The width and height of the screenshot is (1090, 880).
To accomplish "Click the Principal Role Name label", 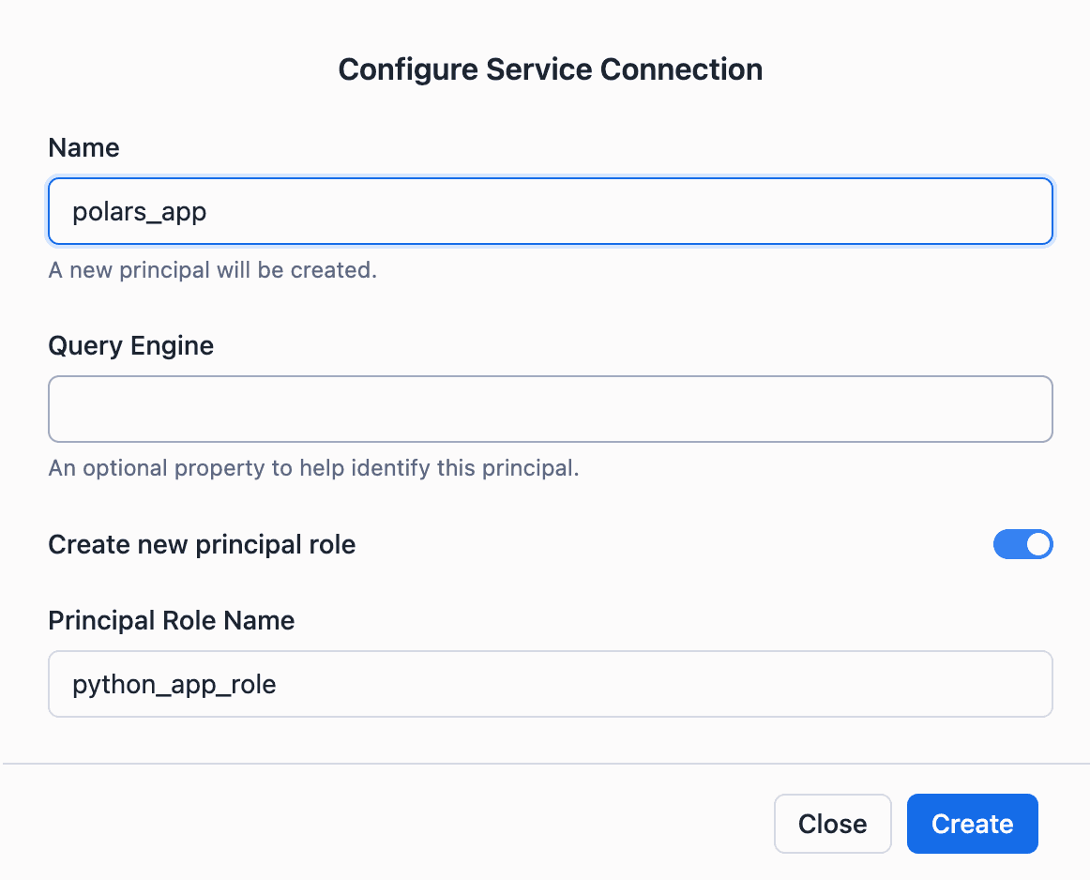I will point(171,620).
